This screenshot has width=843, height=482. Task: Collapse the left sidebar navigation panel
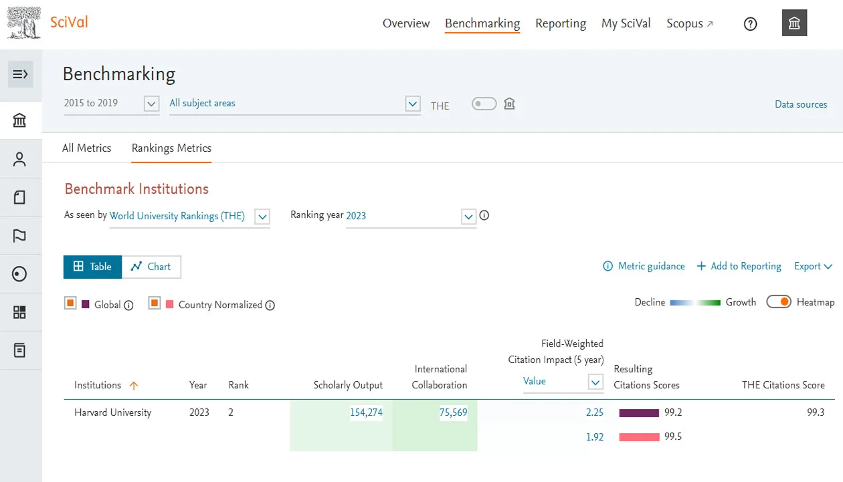point(21,74)
